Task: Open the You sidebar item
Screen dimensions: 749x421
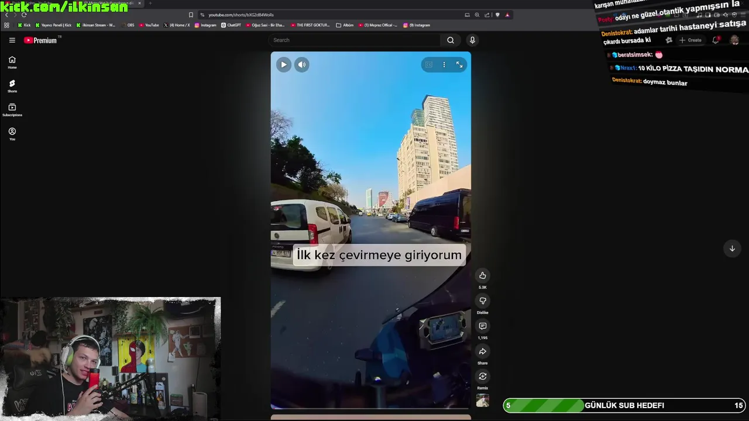Action: [12, 134]
